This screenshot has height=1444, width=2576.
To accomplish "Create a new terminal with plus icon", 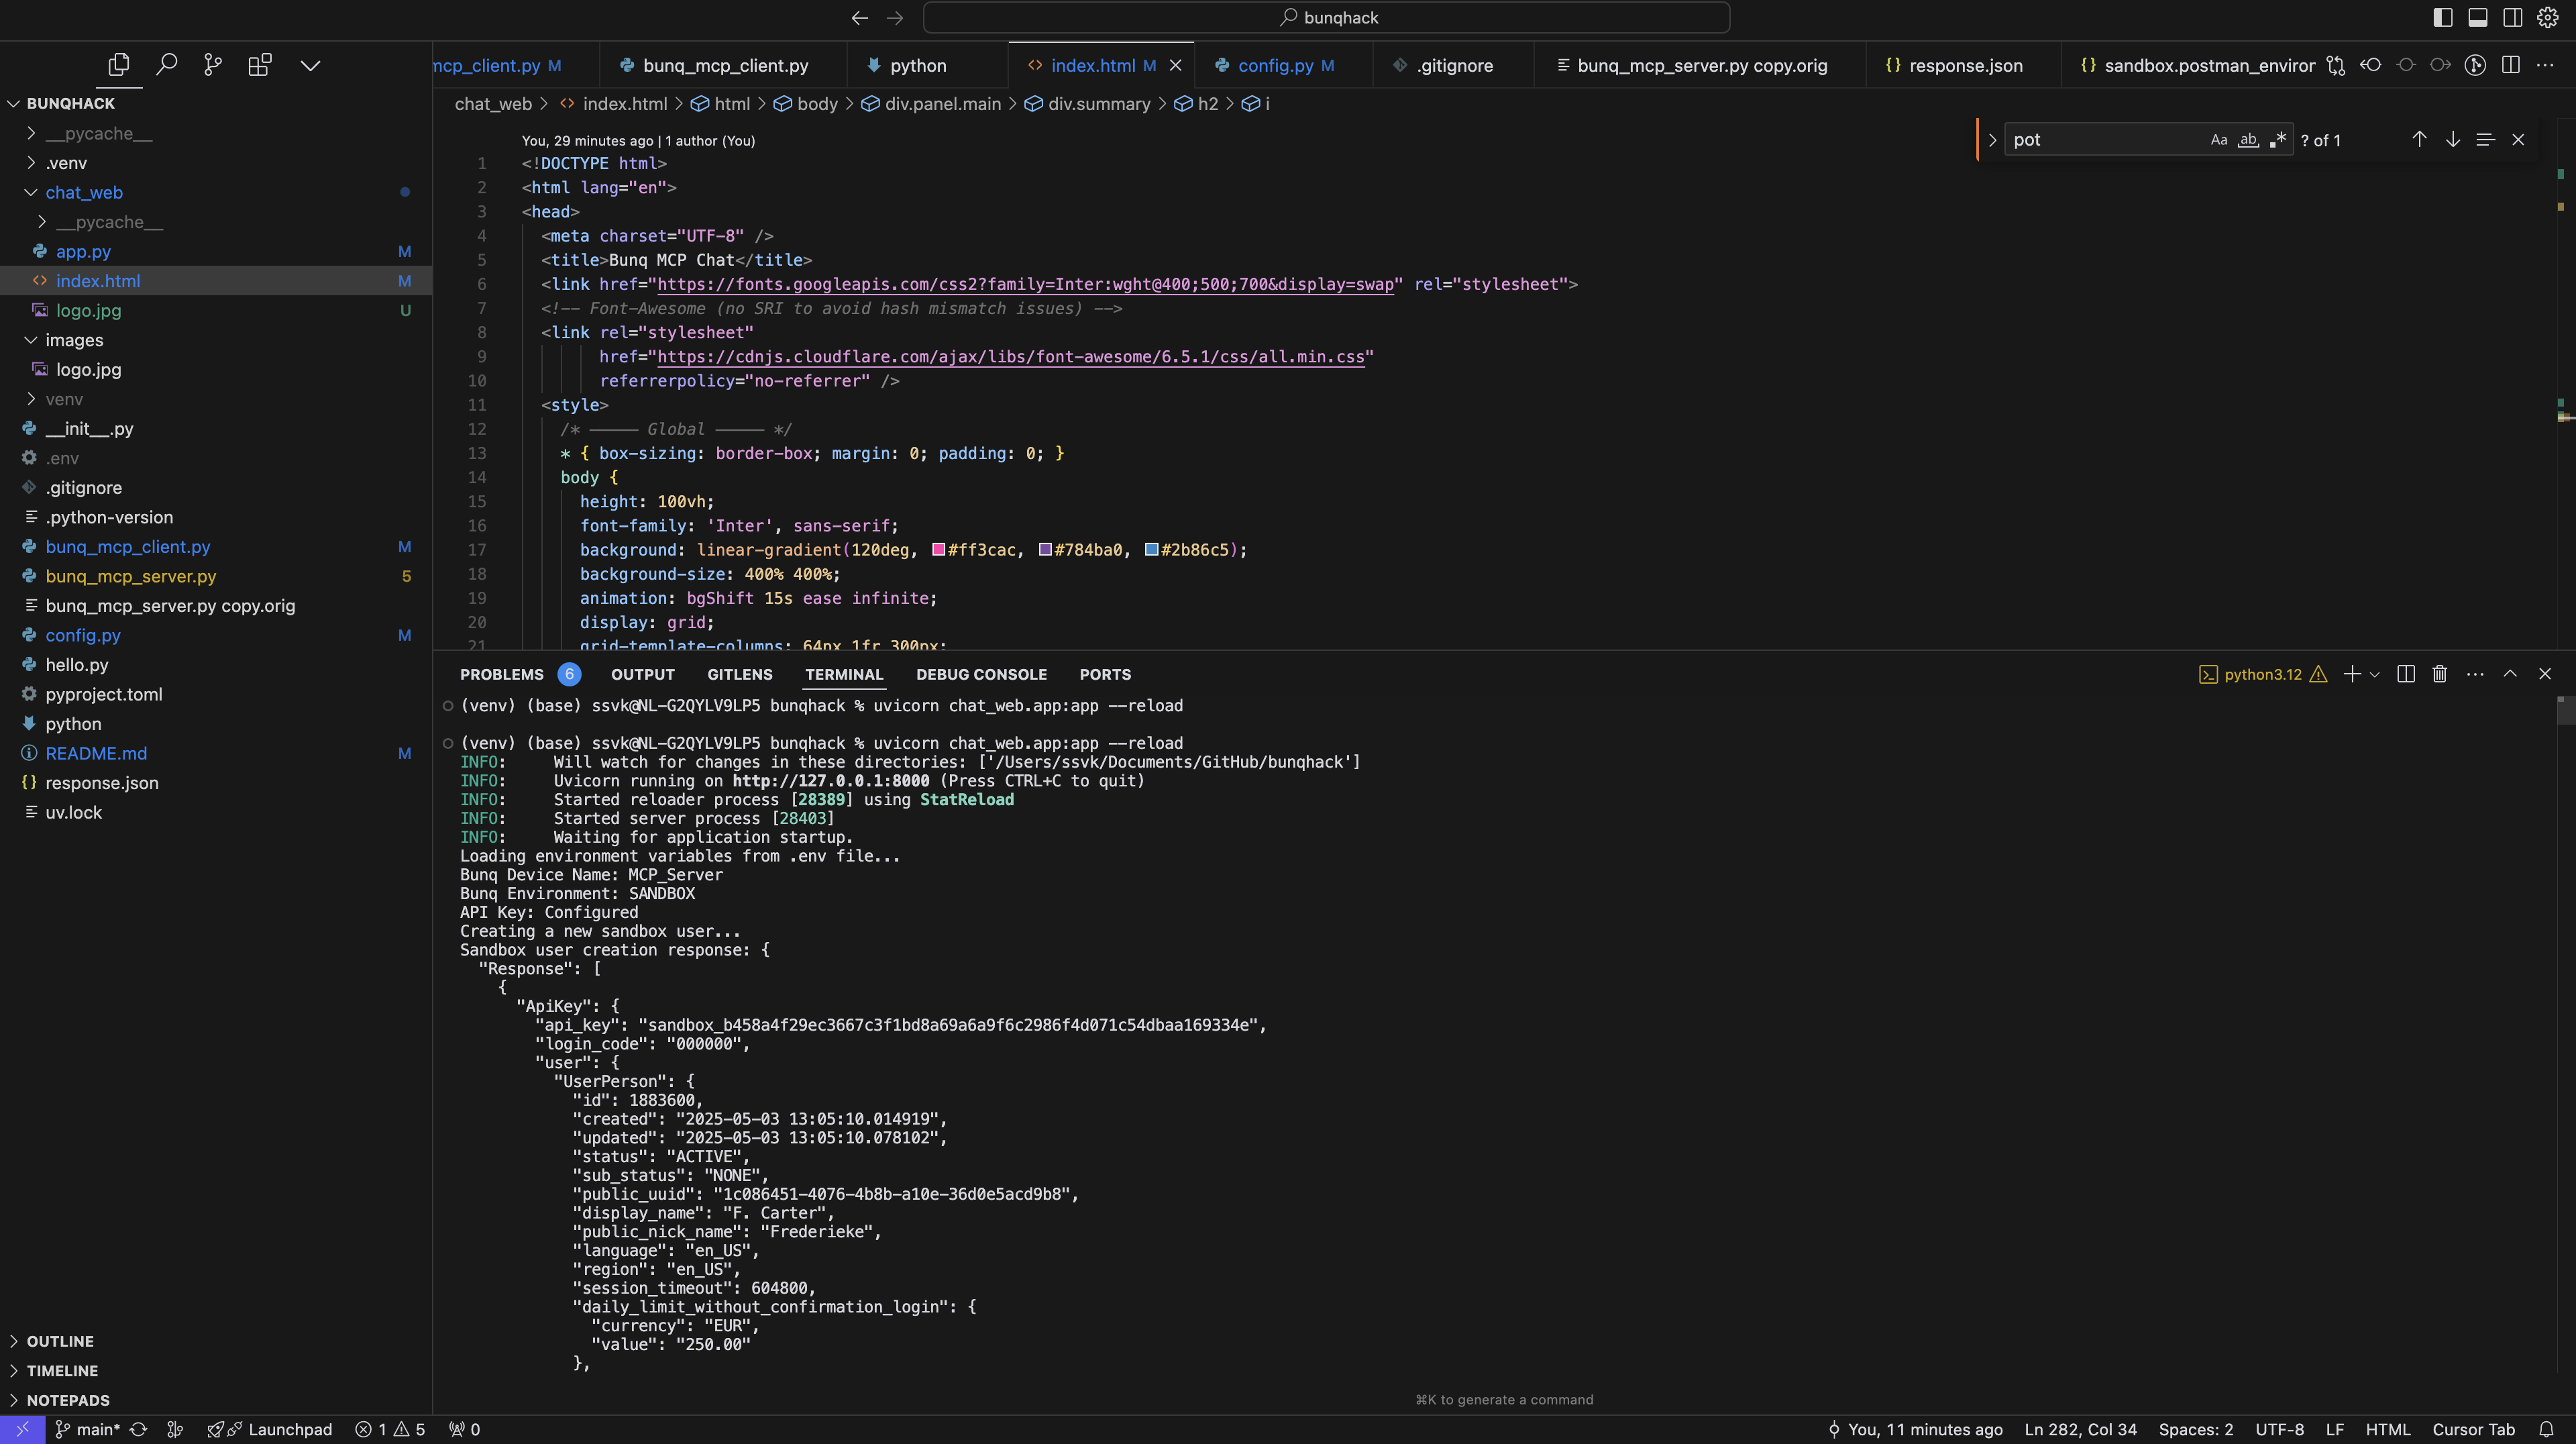I will tap(2352, 674).
